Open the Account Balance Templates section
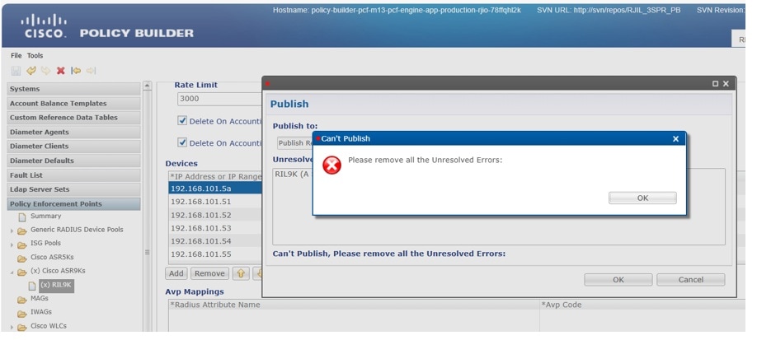This screenshot has height=340, width=757. click(x=74, y=103)
